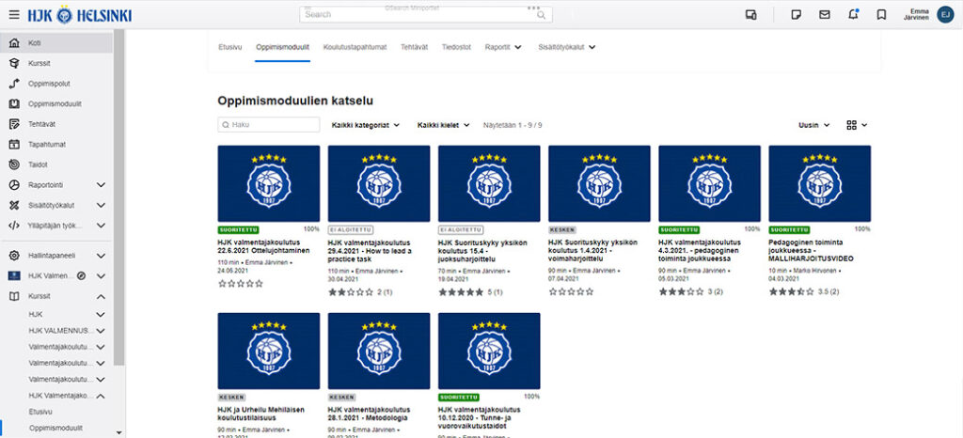Viewport: 963px width, 438px height.
Task: Open the voimaharjoittelu module title
Action: click(593, 251)
